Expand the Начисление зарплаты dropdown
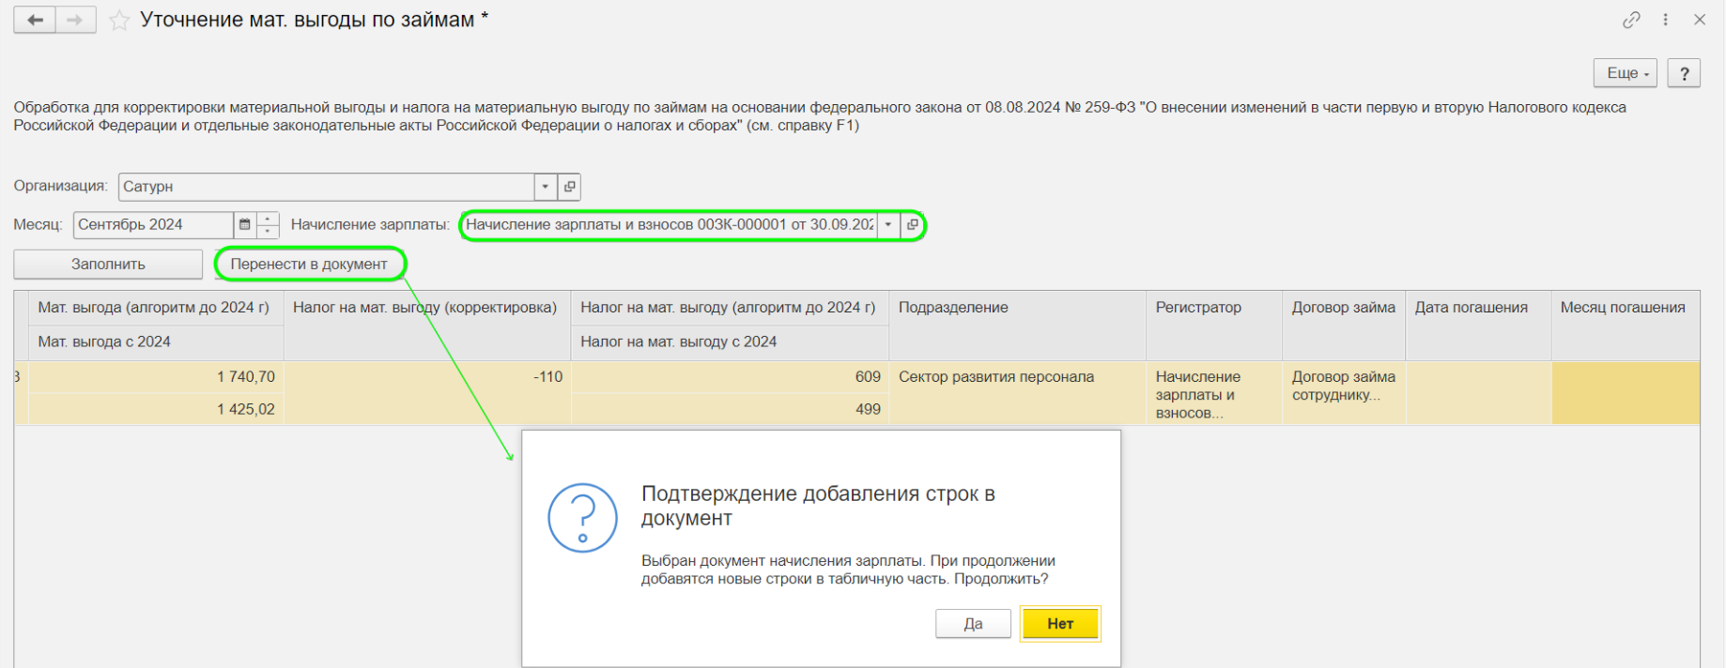 point(888,225)
